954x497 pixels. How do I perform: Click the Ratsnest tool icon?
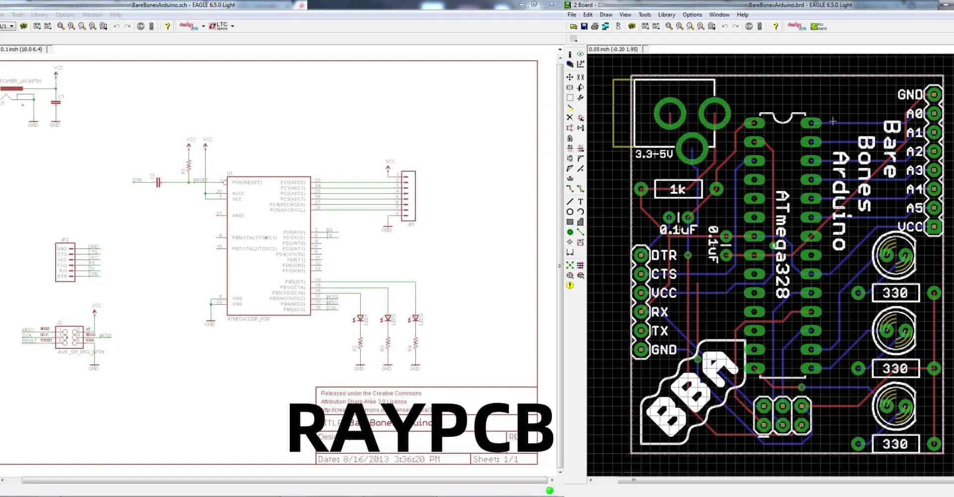(x=570, y=265)
